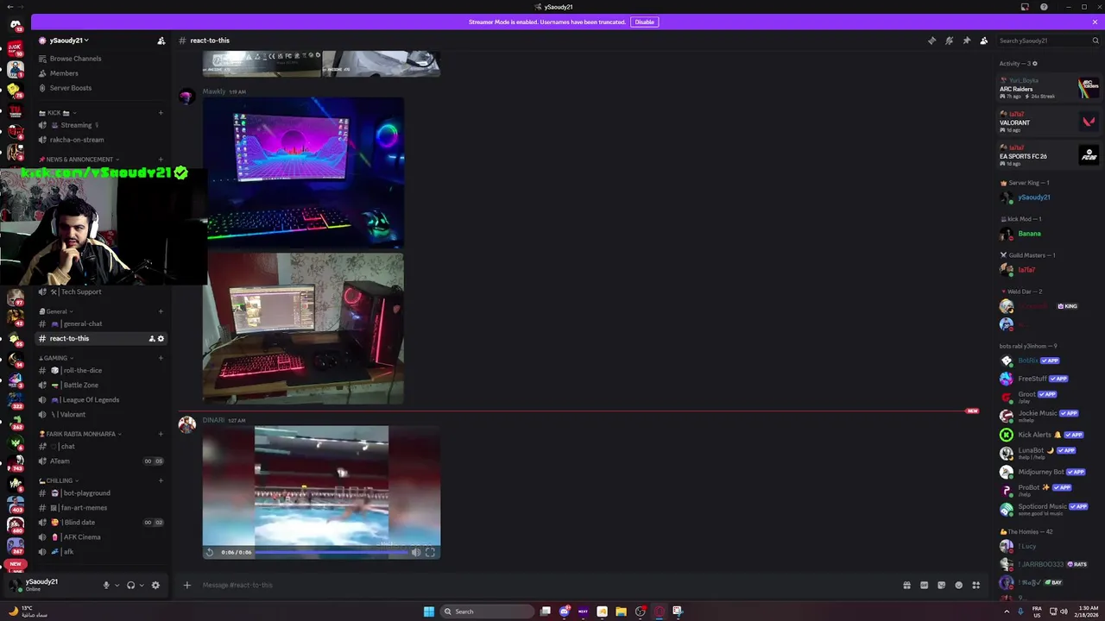Collapse FARIK RABTA MONHARFA category
Image resolution: width=1105 pixels, height=621 pixels.
[79, 434]
